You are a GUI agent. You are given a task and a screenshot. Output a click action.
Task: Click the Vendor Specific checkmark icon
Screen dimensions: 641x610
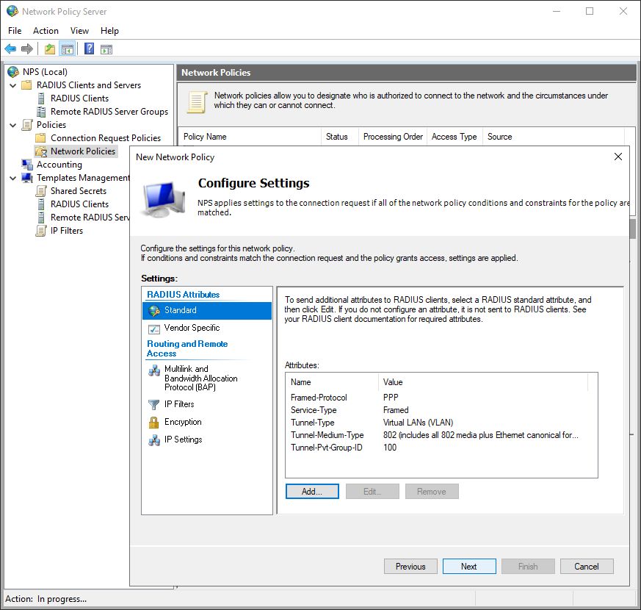coord(154,329)
